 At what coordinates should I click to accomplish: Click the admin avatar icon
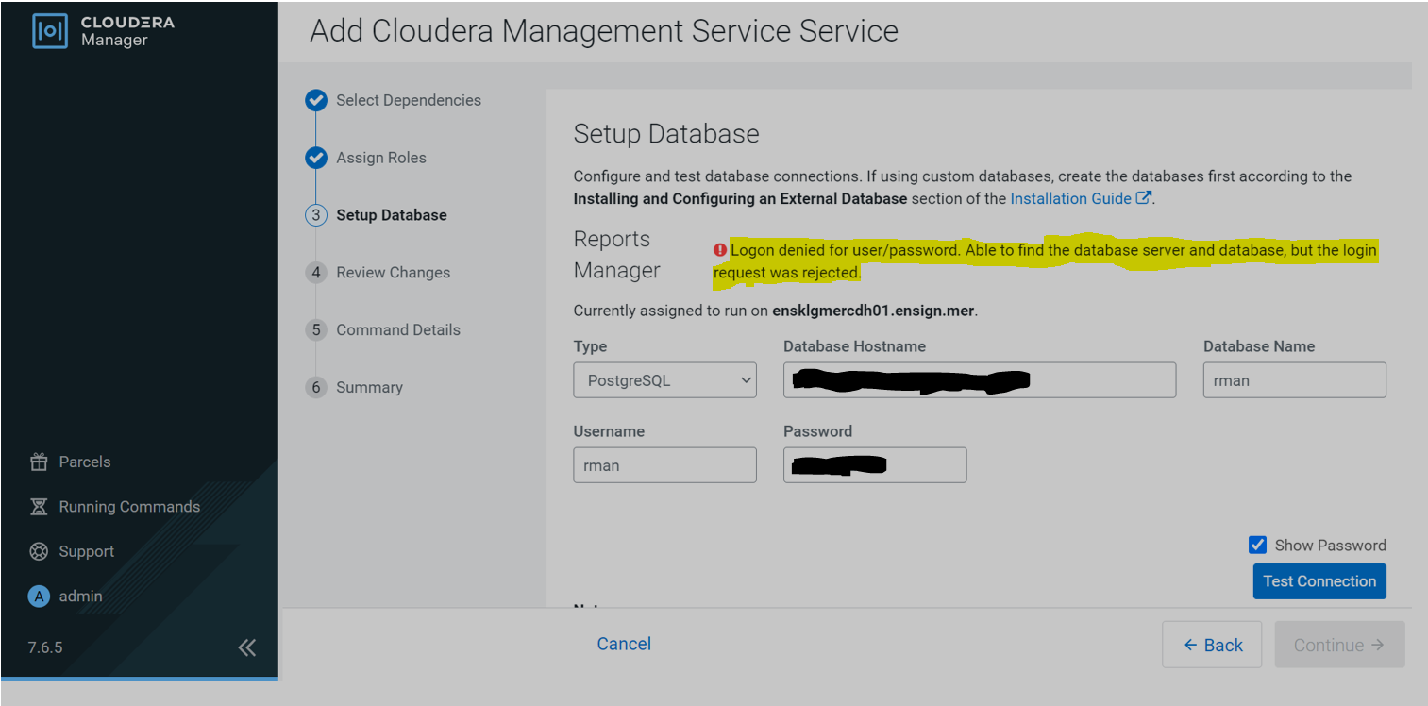point(39,596)
